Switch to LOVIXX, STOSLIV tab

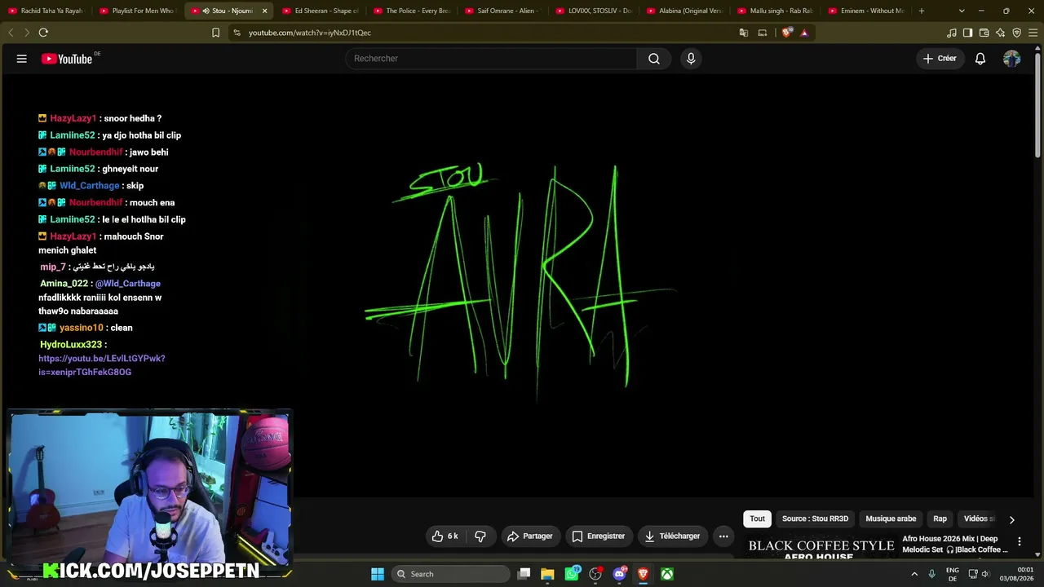[x=594, y=11]
